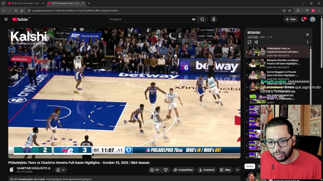Click the #nbahighlights hashtag
The image size is (323, 181).
coord(54,179)
